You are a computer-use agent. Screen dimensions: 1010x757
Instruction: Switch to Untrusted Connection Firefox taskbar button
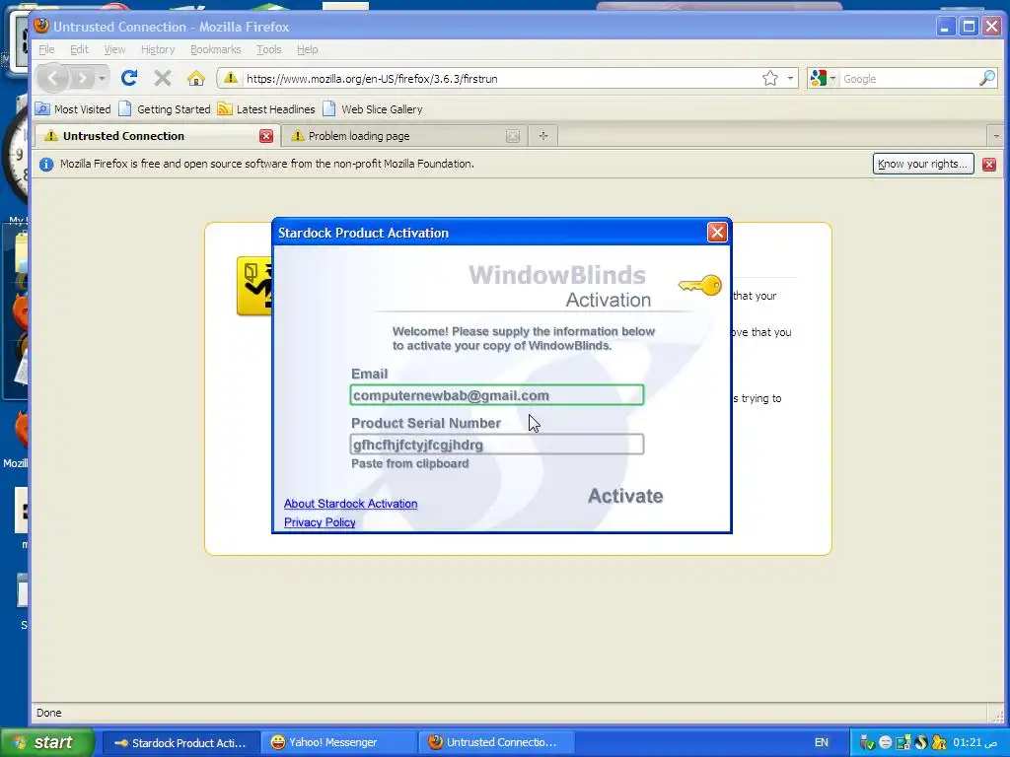497,743
